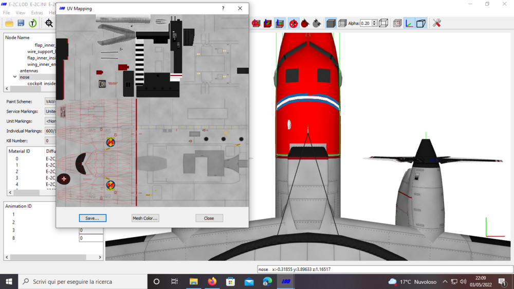
Task: Open Microsoft Edge from the taskbar
Action: tap(267, 282)
